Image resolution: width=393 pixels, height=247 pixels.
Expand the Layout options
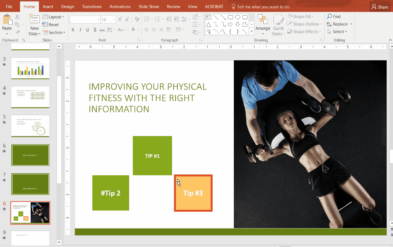(53, 16)
